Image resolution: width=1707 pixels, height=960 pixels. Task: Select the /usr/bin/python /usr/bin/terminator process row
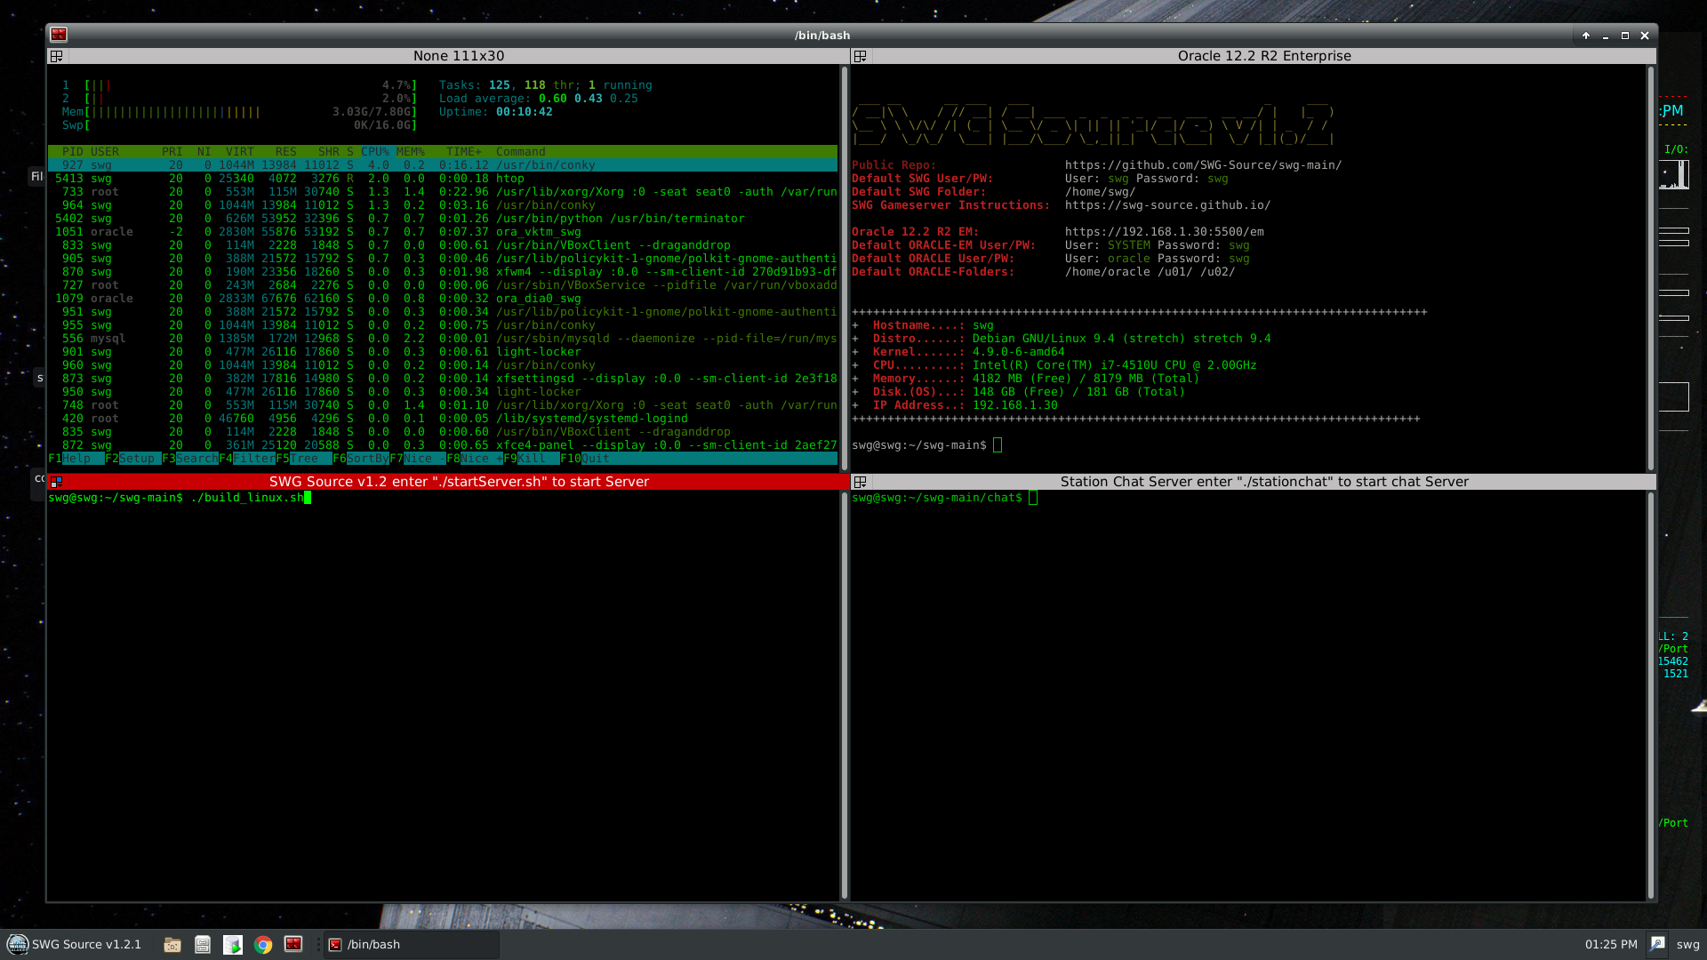443,219
